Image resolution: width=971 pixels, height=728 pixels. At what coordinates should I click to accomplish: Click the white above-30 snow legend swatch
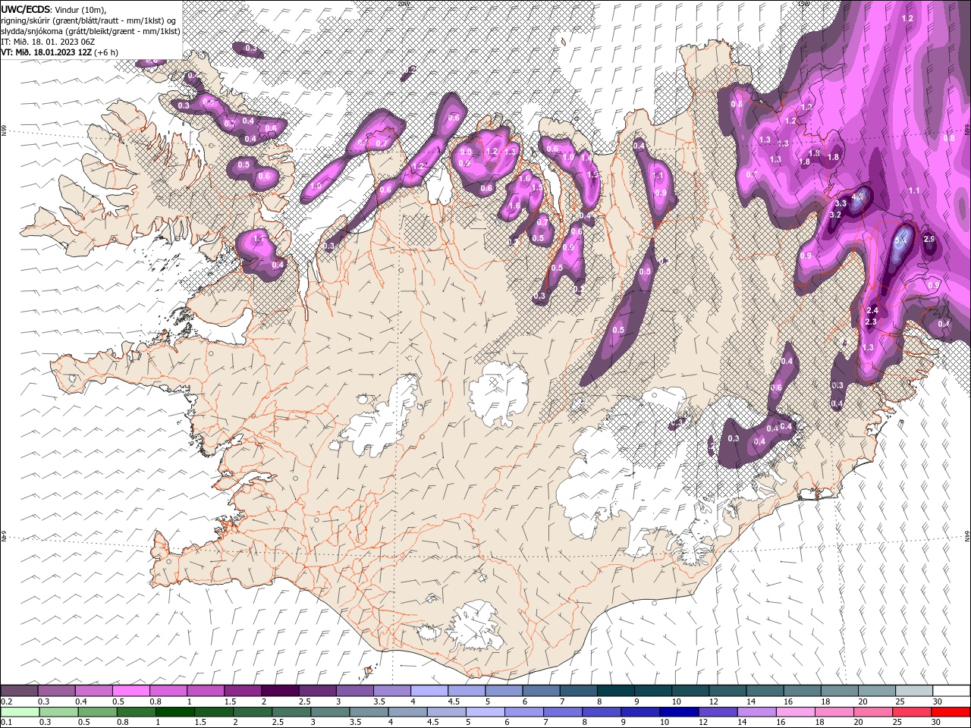(951, 691)
